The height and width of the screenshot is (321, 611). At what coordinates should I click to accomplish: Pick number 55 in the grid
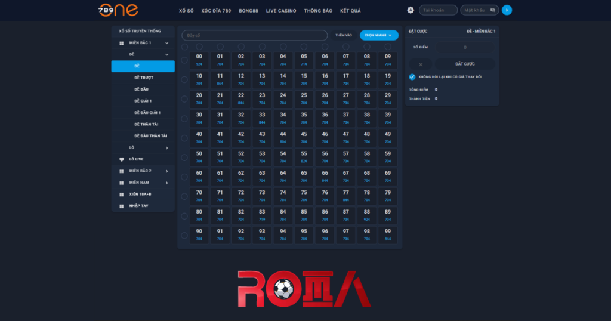click(304, 158)
